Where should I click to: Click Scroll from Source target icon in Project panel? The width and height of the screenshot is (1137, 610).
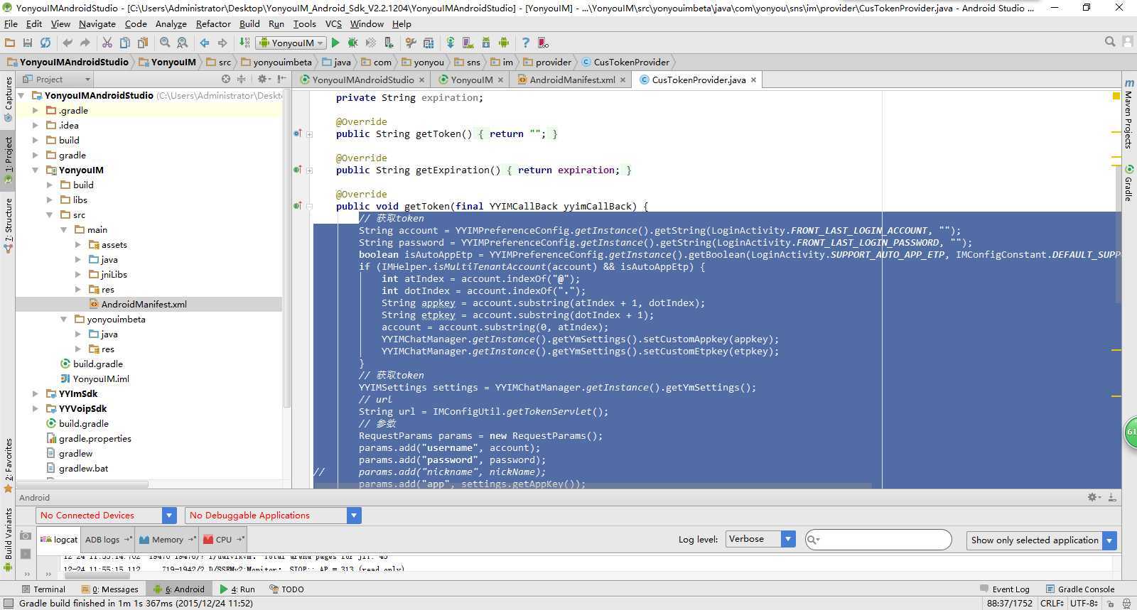tap(226, 79)
